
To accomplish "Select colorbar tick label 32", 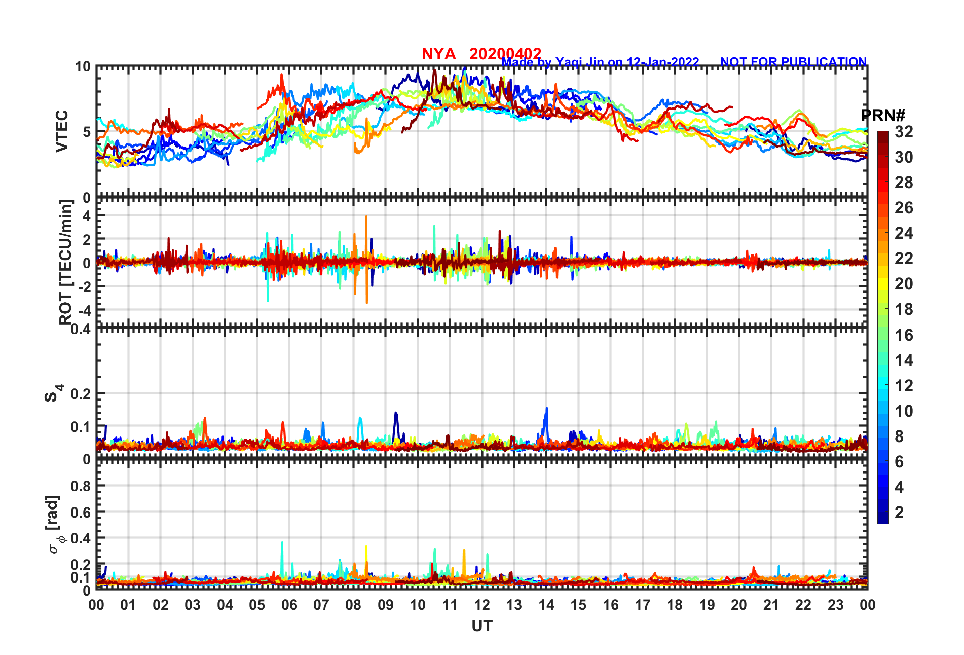I will coord(904,132).
